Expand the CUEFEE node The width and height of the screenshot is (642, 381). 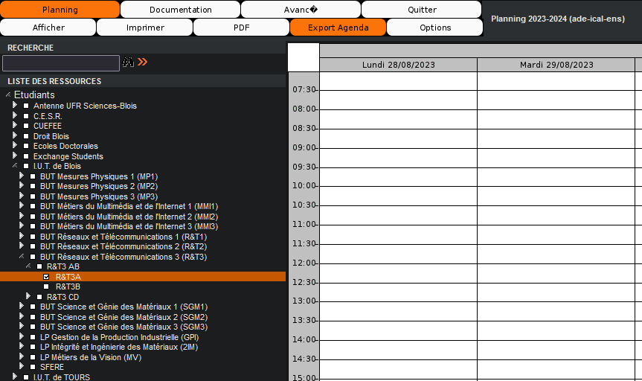click(x=15, y=125)
